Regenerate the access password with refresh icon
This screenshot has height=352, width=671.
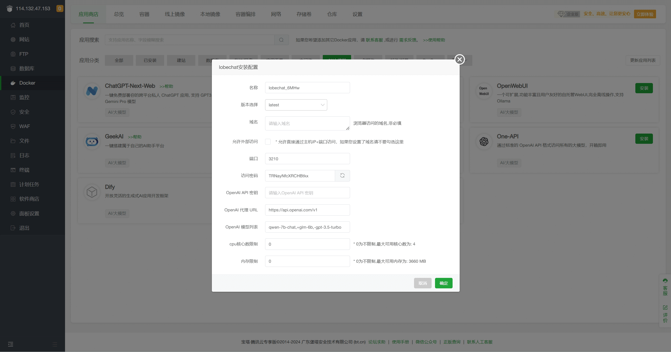click(342, 175)
